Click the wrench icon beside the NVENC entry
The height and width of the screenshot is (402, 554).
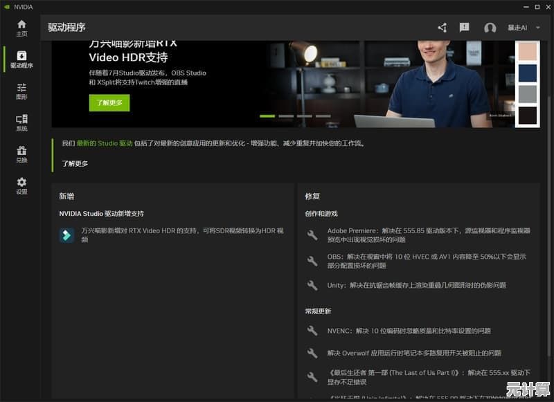(312, 331)
